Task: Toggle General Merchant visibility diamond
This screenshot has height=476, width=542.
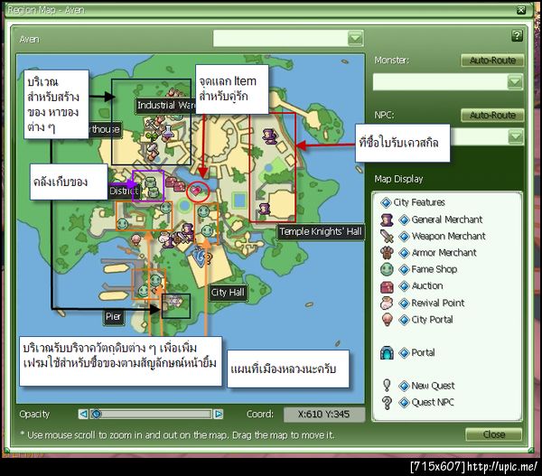Action: (404, 219)
